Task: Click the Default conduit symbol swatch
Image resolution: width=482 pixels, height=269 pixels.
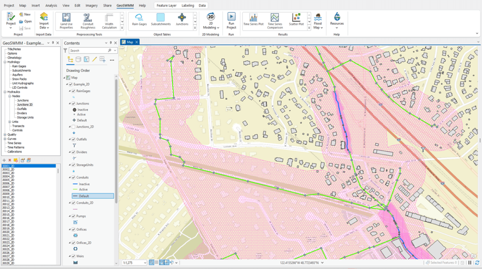Action: point(75,196)
